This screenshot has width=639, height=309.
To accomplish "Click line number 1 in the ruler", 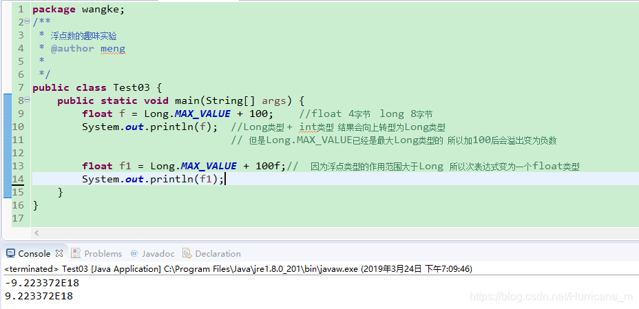I will [21, 10].
